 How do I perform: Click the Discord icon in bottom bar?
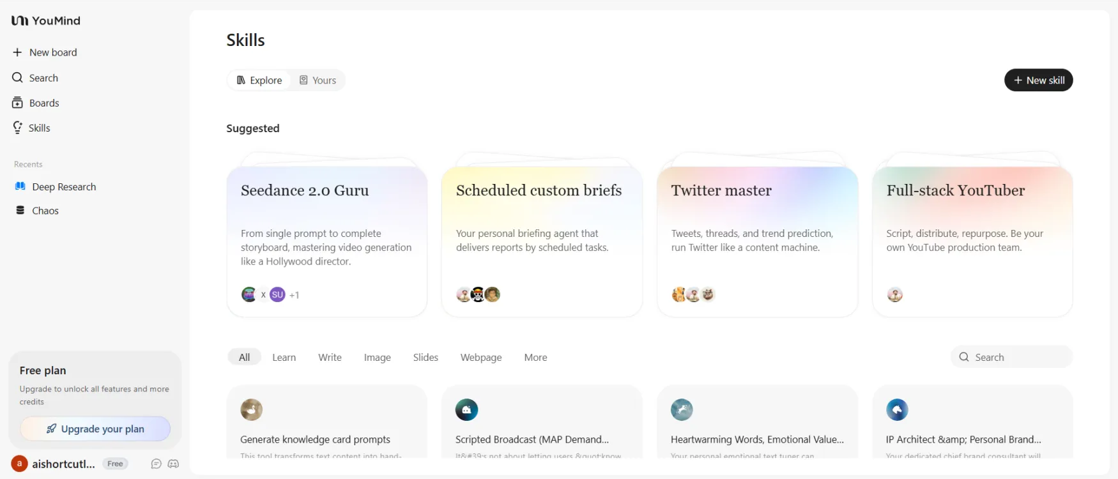tap(173, 464)
